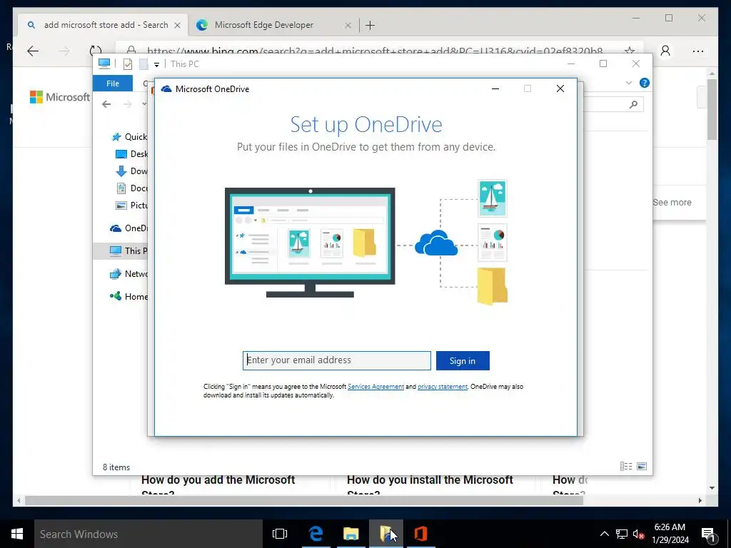This screenshot has width=731, height=548.
Task: Expand the File Explorer ribbon chevron
Action: point(628,83)
